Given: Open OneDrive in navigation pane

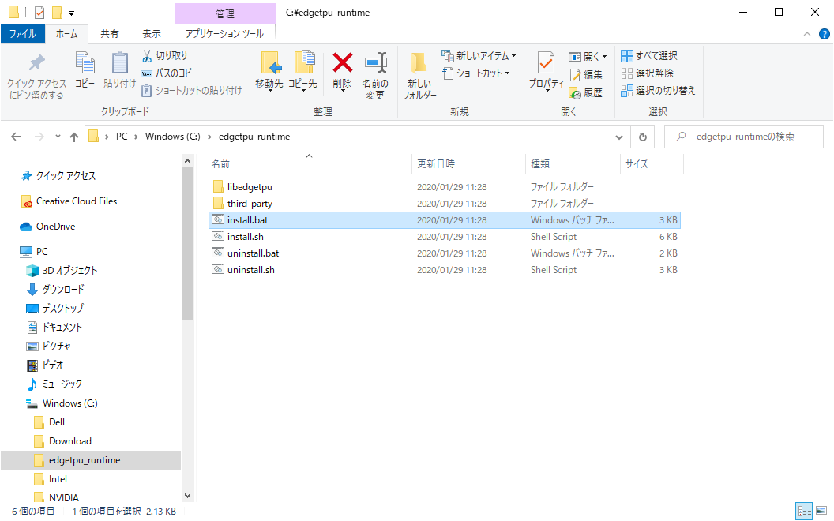Looking at the screenshot, I should 55,227.
